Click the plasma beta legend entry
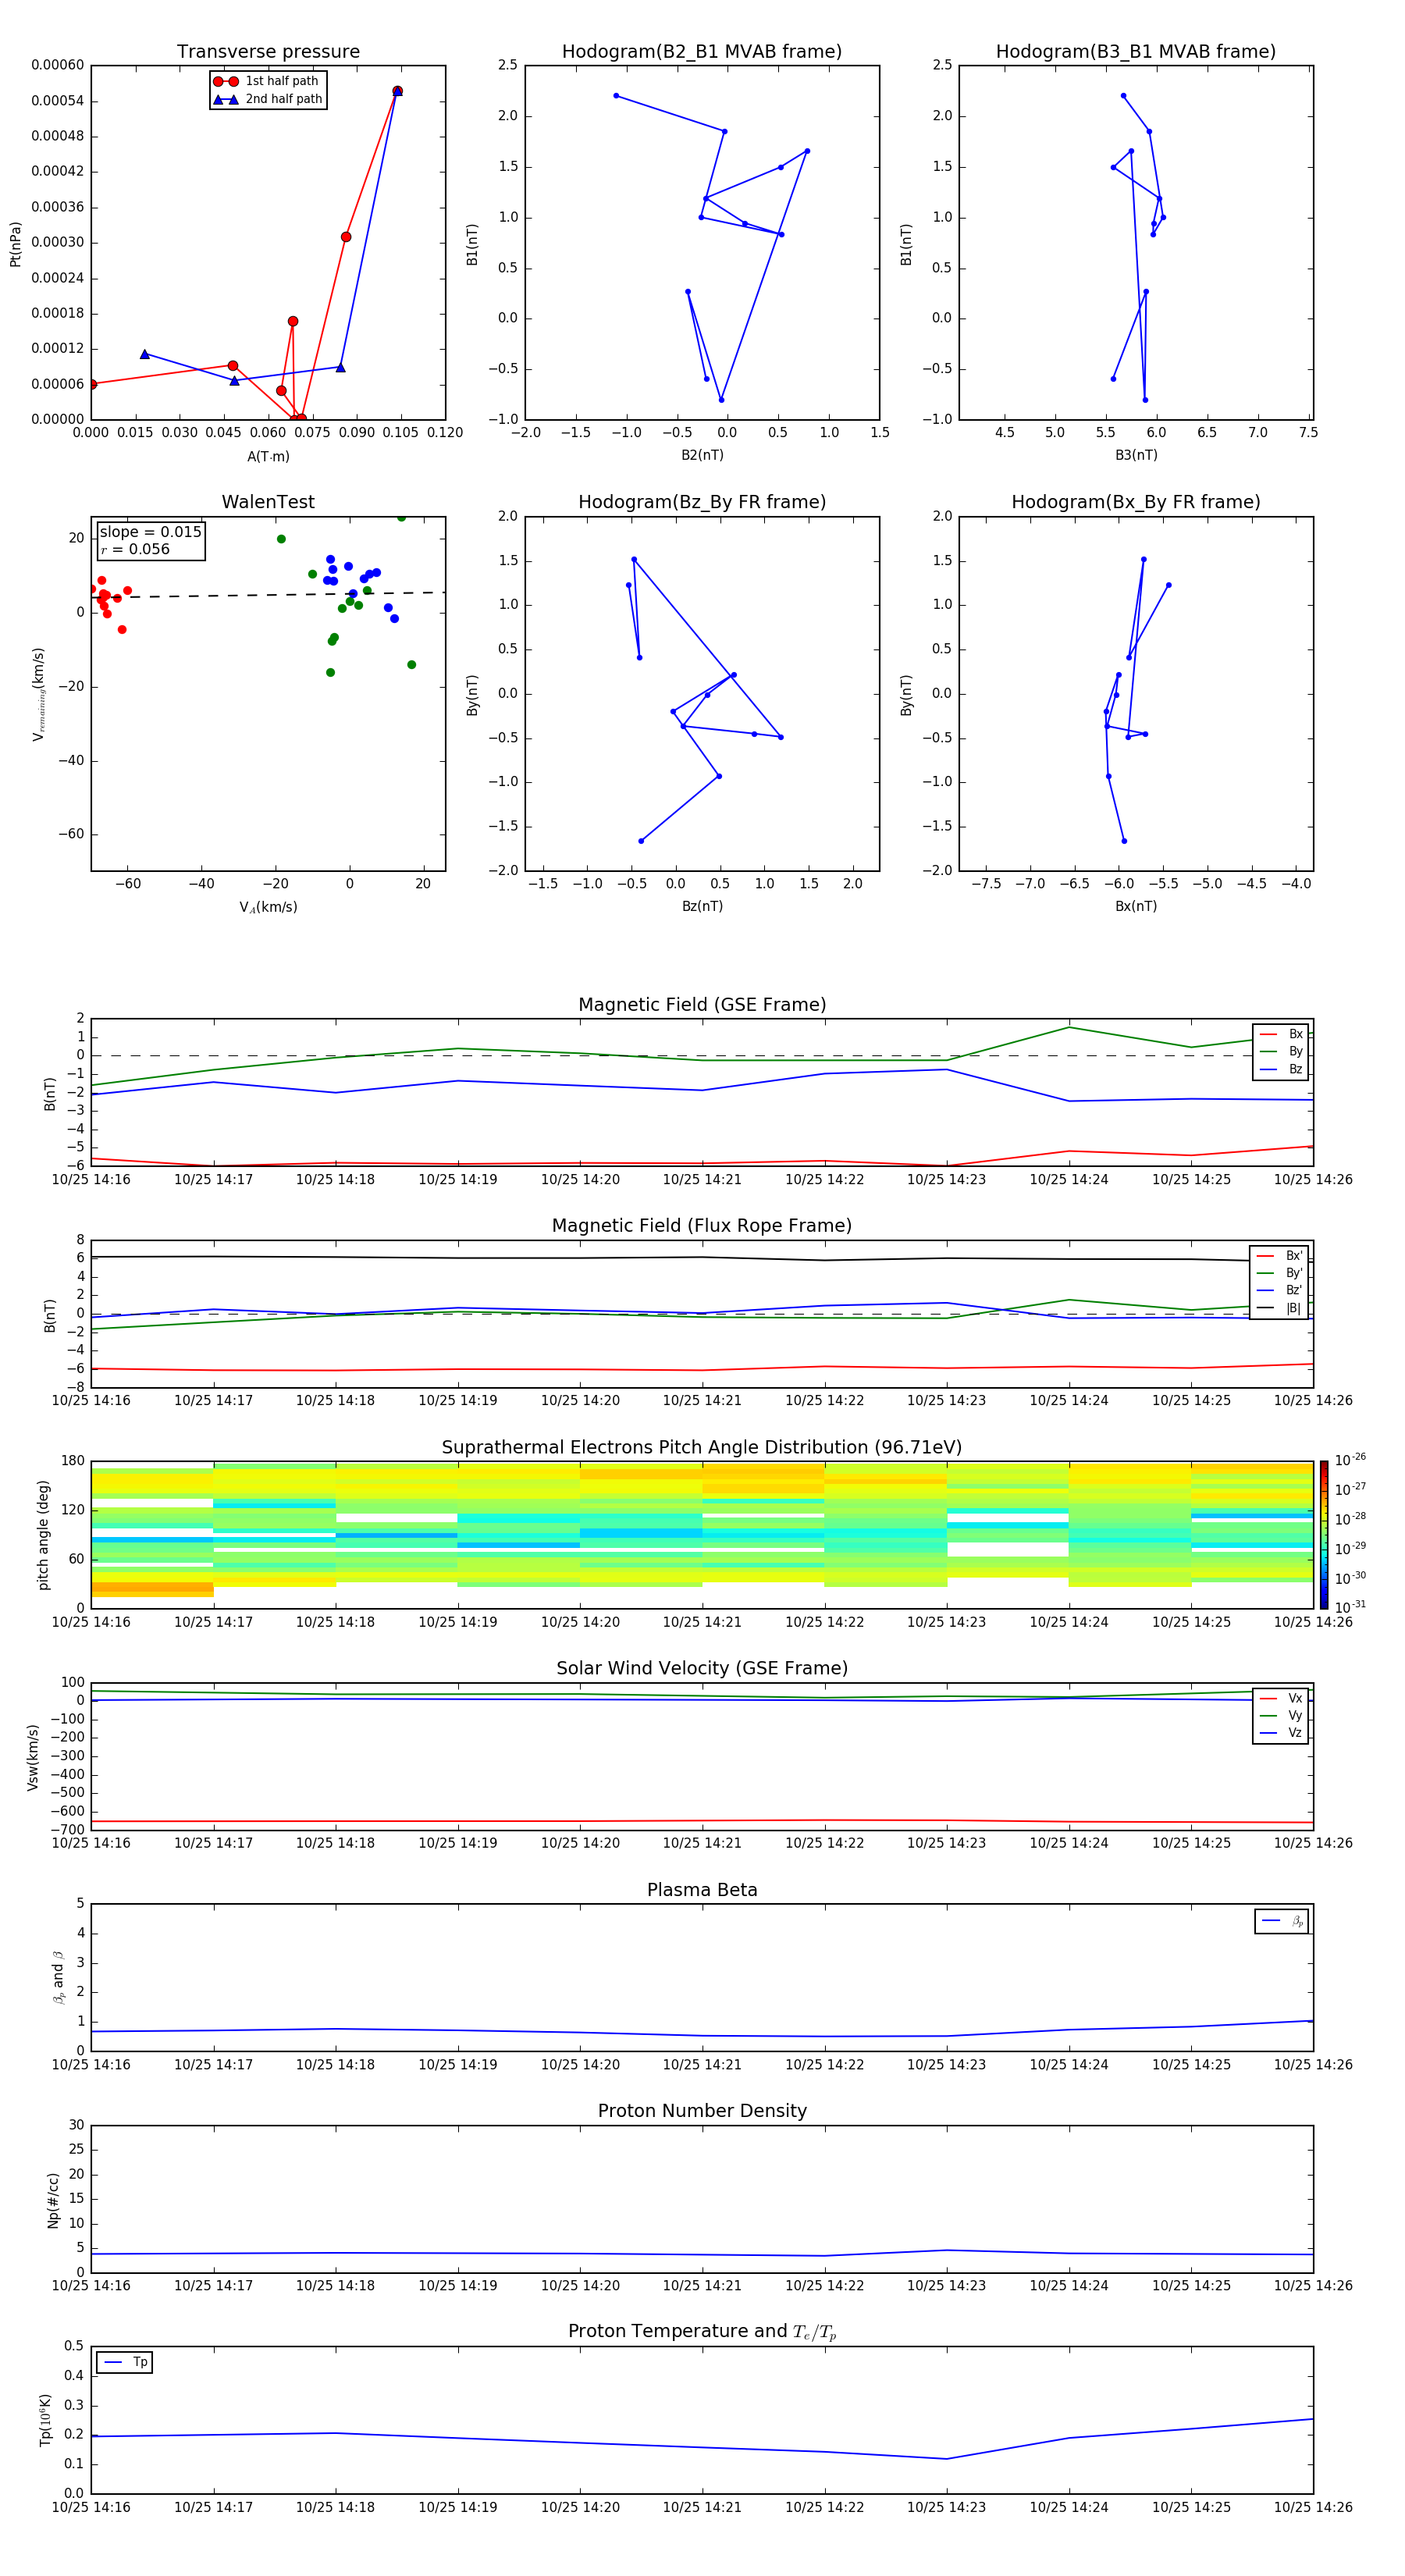Viewport: 1405px width, 2576px height. pyautogui.click(x=1282, y=1921)
